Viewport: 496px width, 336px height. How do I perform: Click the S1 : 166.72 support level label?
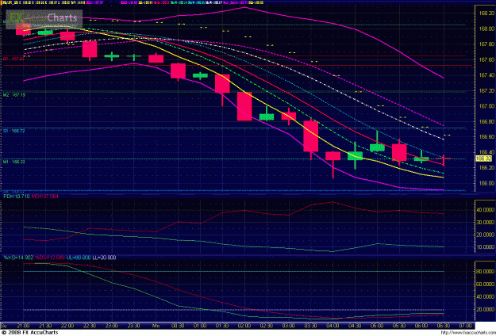point(14,131)
